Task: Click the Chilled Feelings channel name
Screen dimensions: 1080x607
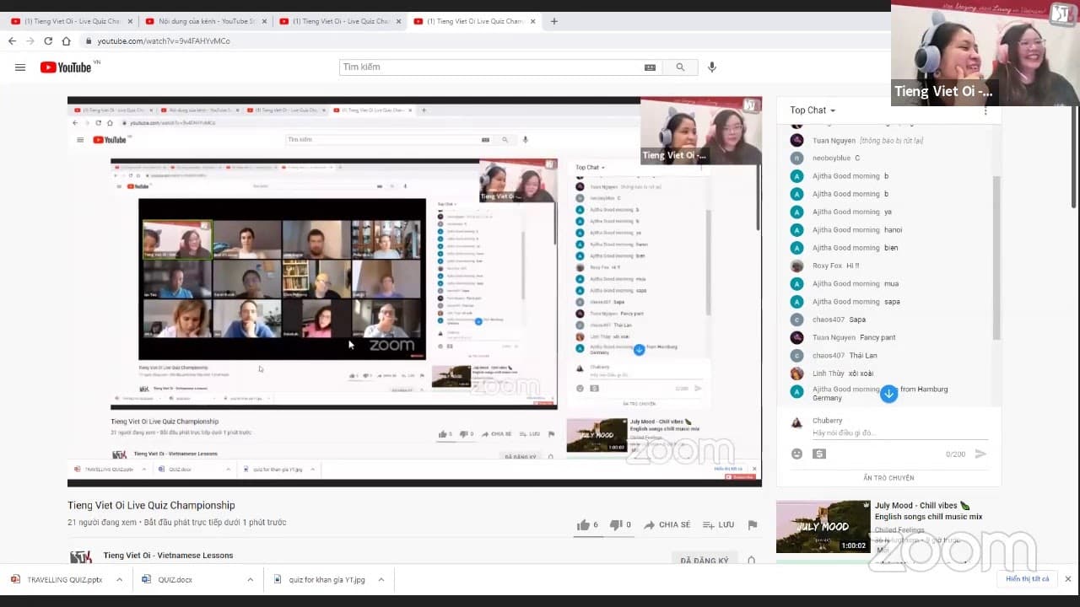Action: (899, 531)
